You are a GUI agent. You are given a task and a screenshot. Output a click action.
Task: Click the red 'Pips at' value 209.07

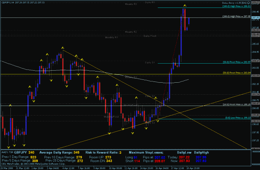click(x=160, y=161)
